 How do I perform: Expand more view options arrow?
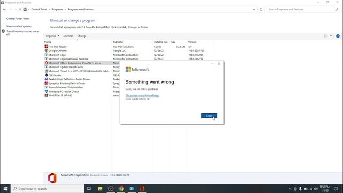331,36
